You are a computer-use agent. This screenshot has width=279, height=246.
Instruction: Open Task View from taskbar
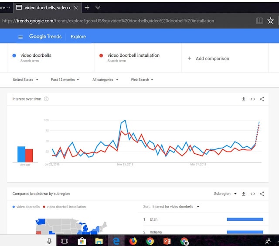click(65, 241)
